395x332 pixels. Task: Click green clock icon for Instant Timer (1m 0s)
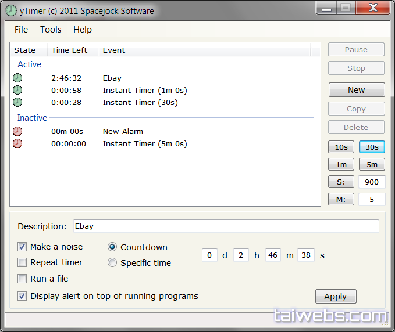[x=17, y=90]
